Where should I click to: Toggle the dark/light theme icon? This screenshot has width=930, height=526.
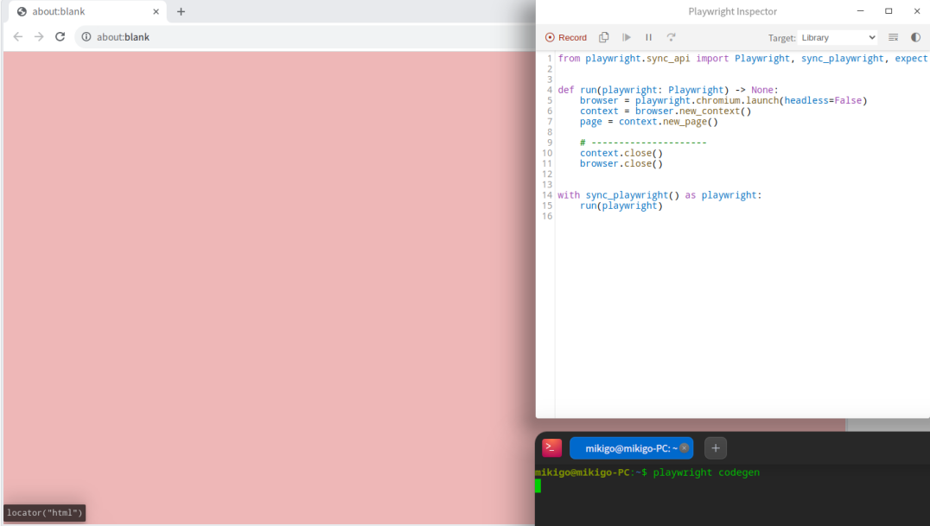click(915, 38)
